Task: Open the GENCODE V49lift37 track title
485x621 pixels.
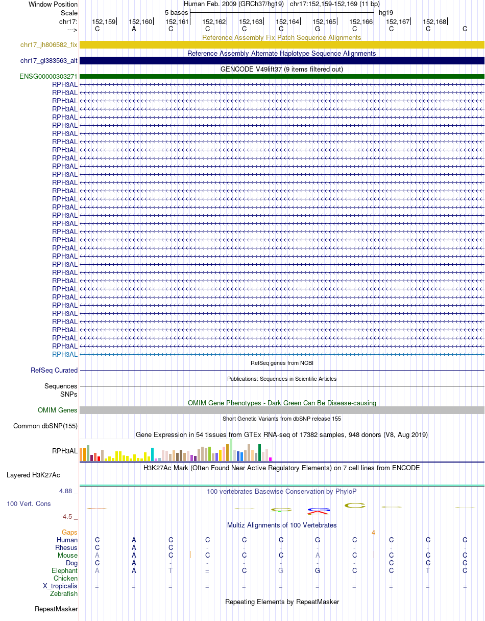Action: (x=282, y=69)
